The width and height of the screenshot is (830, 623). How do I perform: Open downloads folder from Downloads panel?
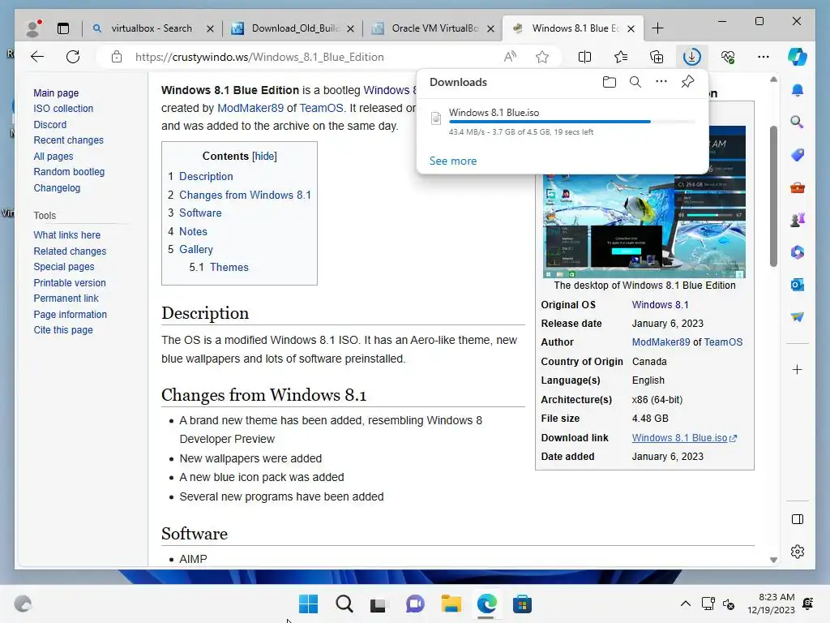coord(610,82)
